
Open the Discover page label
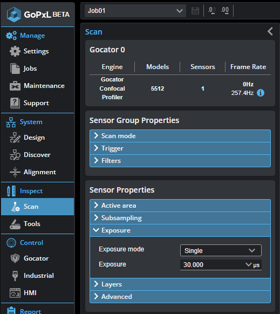point(37,155)
